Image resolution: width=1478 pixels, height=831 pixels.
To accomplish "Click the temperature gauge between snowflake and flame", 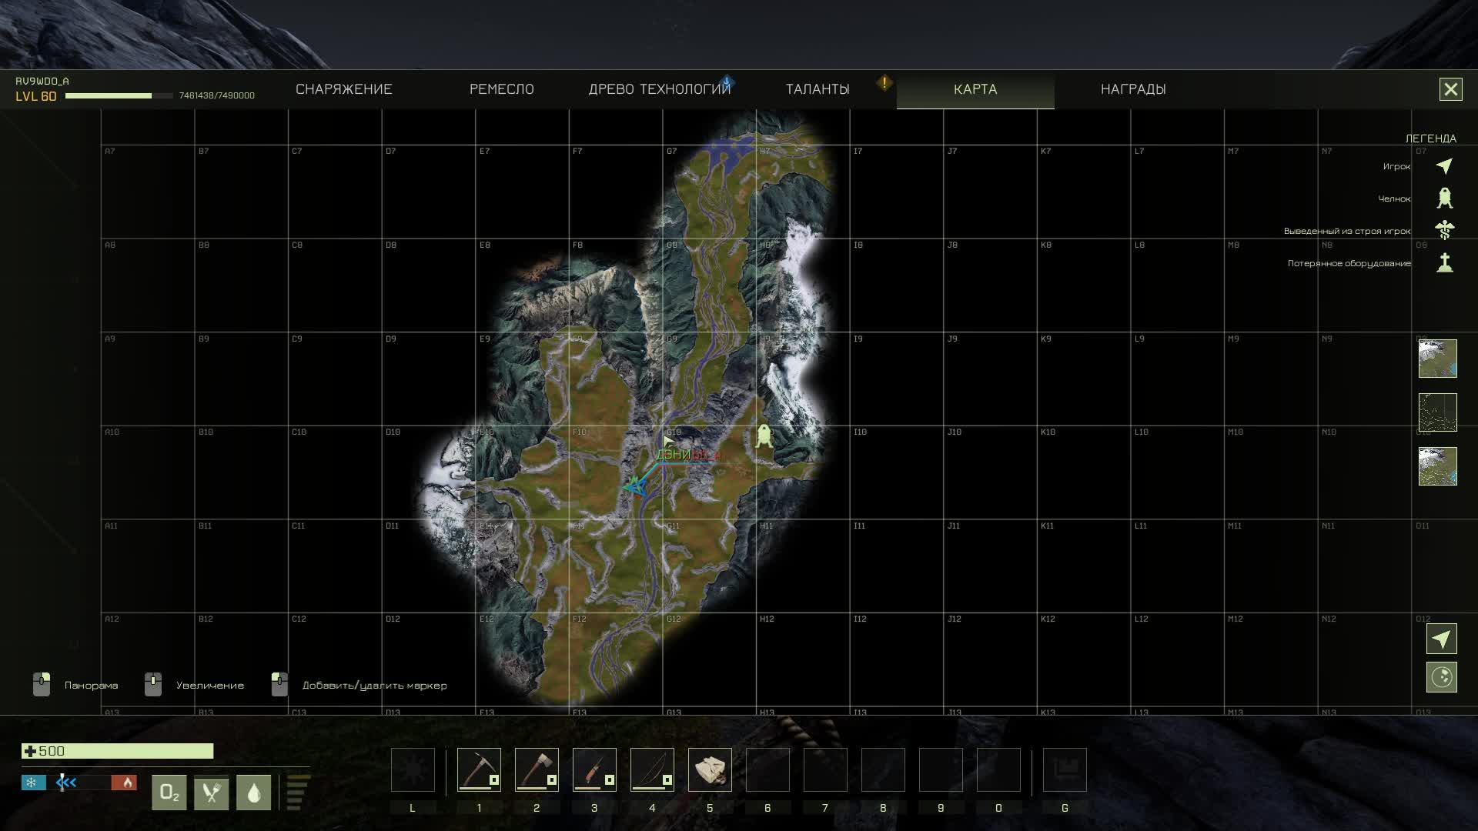I will (79, 783).
